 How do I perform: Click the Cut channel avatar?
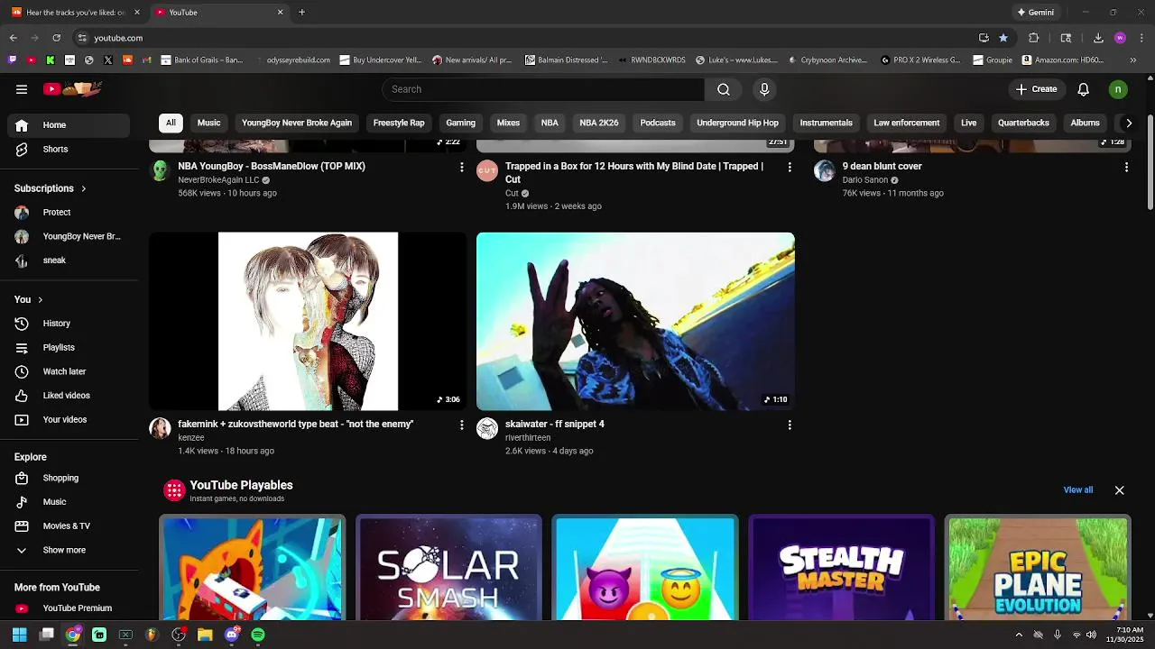tap(487, 170)
